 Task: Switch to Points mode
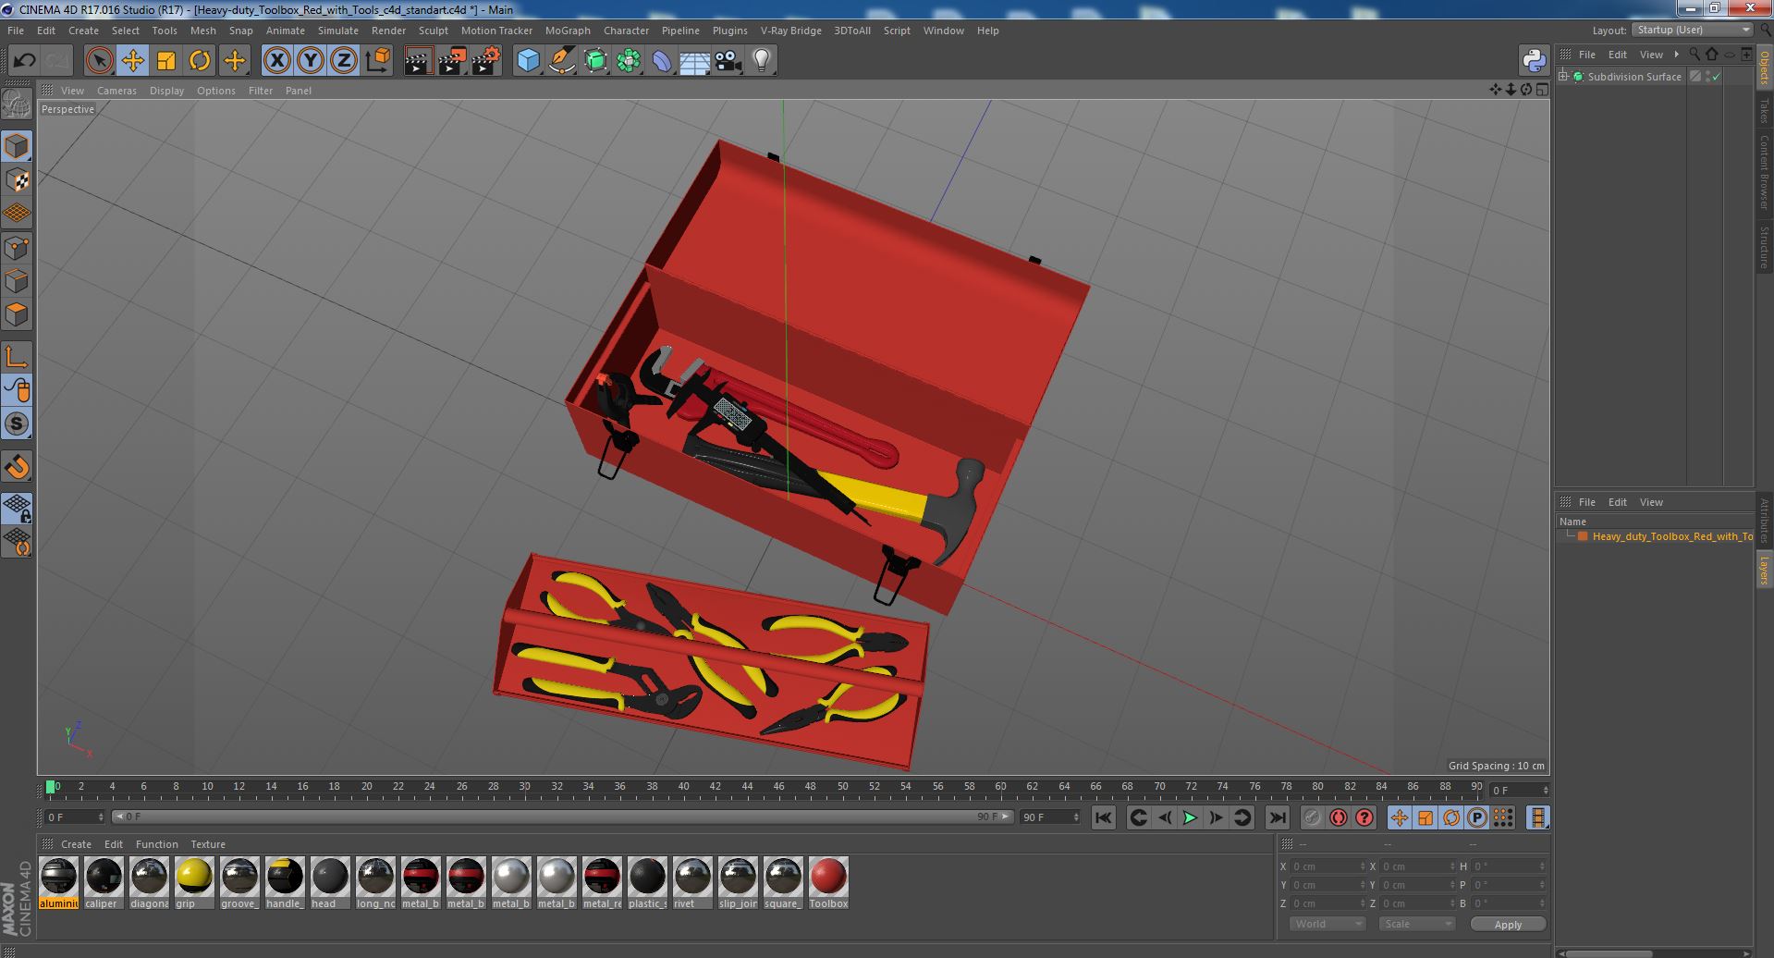[17, 248]
